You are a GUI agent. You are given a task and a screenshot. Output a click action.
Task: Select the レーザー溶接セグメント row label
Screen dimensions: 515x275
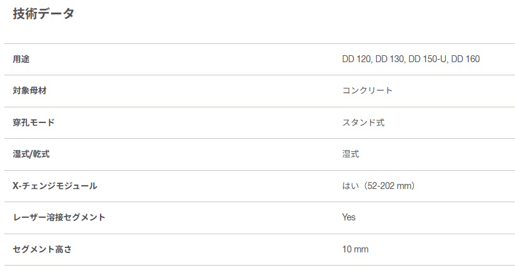point(59,217)
